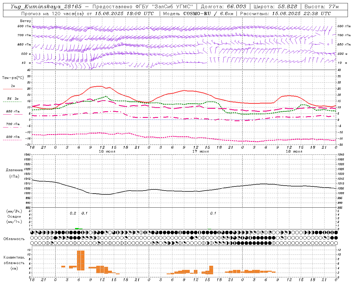This screenshot has height=282, width=352.
Task: Click the Осадки panel label
Action: click(x=14, y=216)
